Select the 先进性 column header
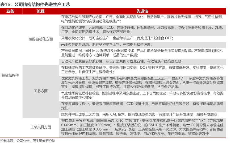231x146 pixels. pos(142,11)
